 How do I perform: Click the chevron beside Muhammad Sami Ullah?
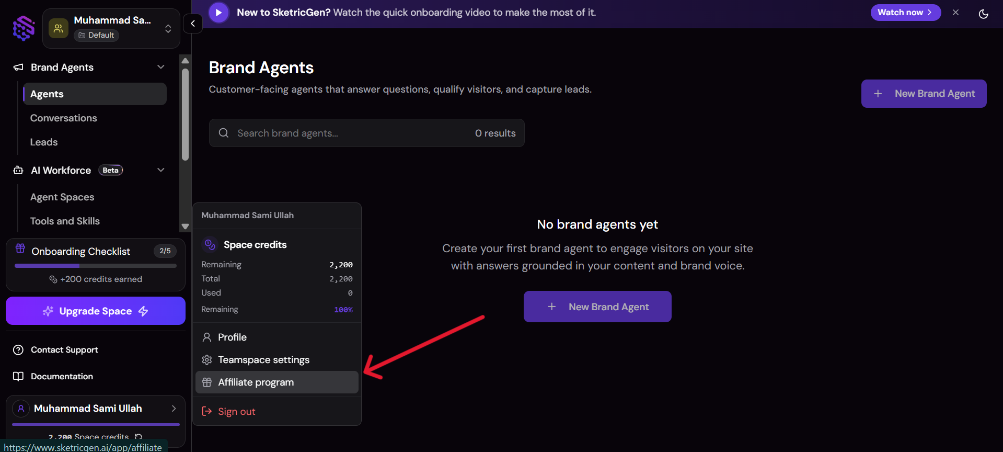[x=174, y=409]
